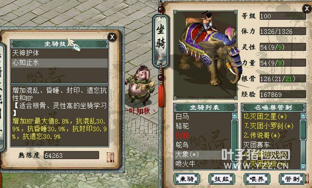The height and width of the screenshot is (188, 312).
Task: Click summon beast list scroll-down arrow
Action: pyautogui.click(x=303, y=167)
